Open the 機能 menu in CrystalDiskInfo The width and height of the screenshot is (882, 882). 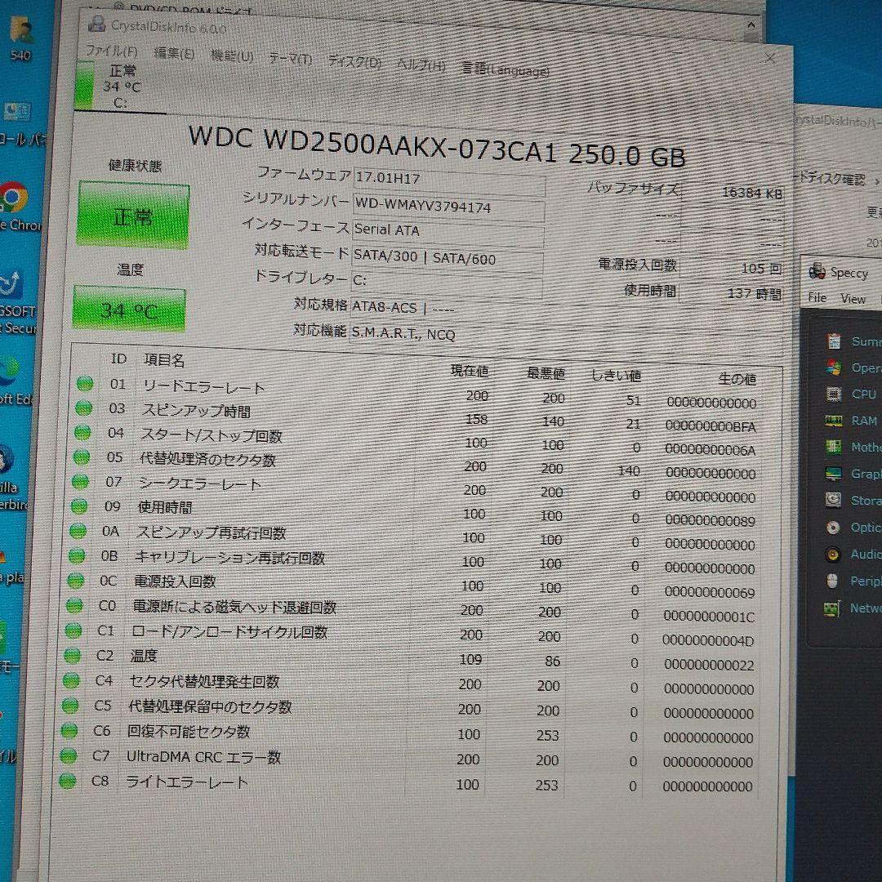[x=229, y=56]
